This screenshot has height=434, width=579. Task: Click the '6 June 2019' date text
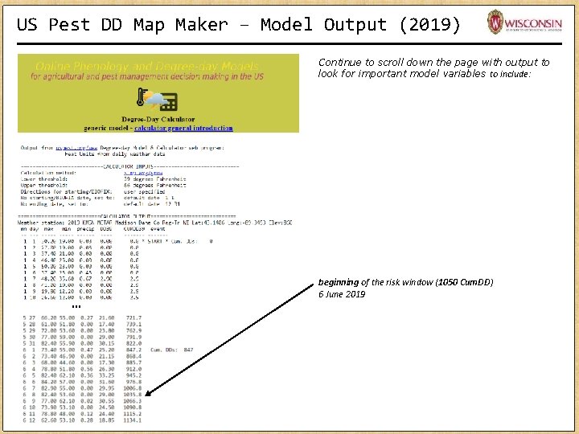point(342,294)
